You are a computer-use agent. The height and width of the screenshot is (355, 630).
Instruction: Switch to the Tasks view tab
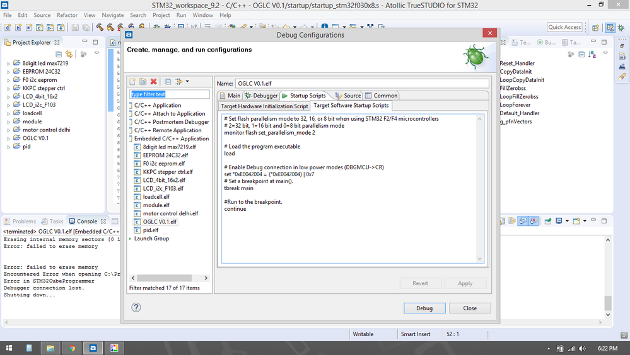click(x=52, y=222)
